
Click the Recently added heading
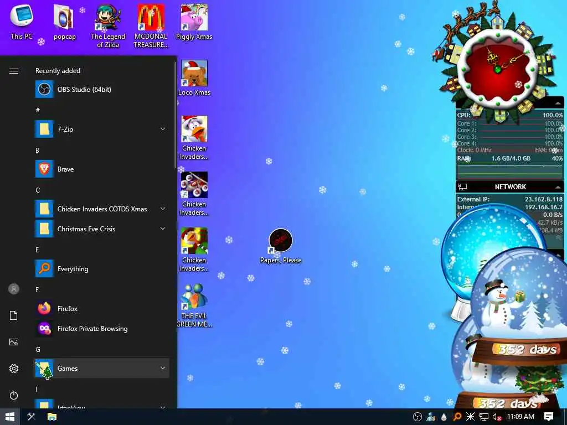coord(58,71)
